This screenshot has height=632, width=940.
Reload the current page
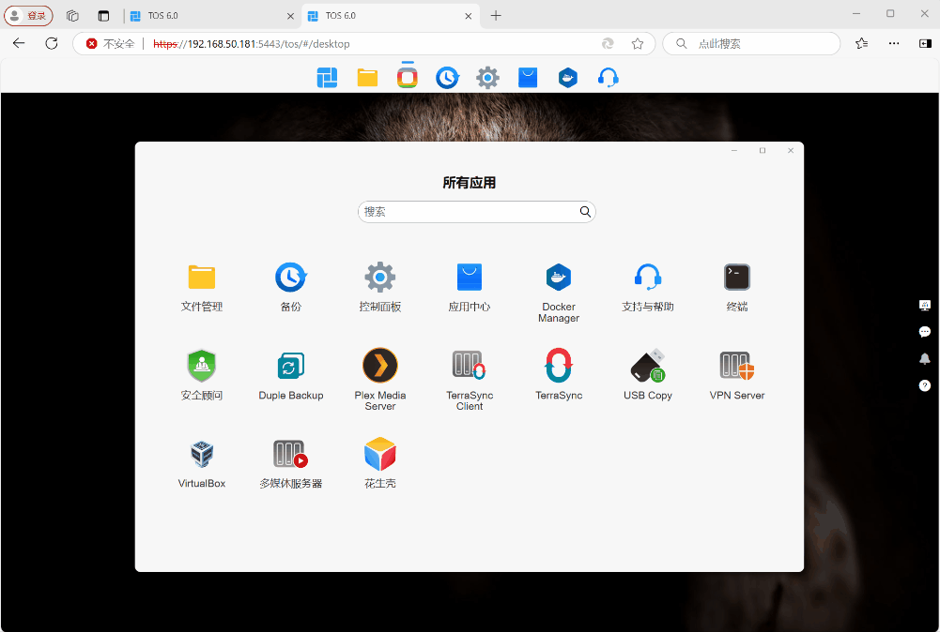point(52,43)
